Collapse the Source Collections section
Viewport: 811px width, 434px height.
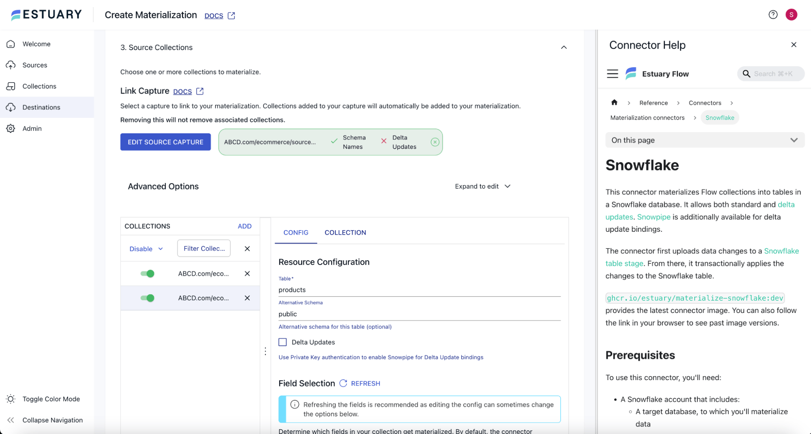564,47
